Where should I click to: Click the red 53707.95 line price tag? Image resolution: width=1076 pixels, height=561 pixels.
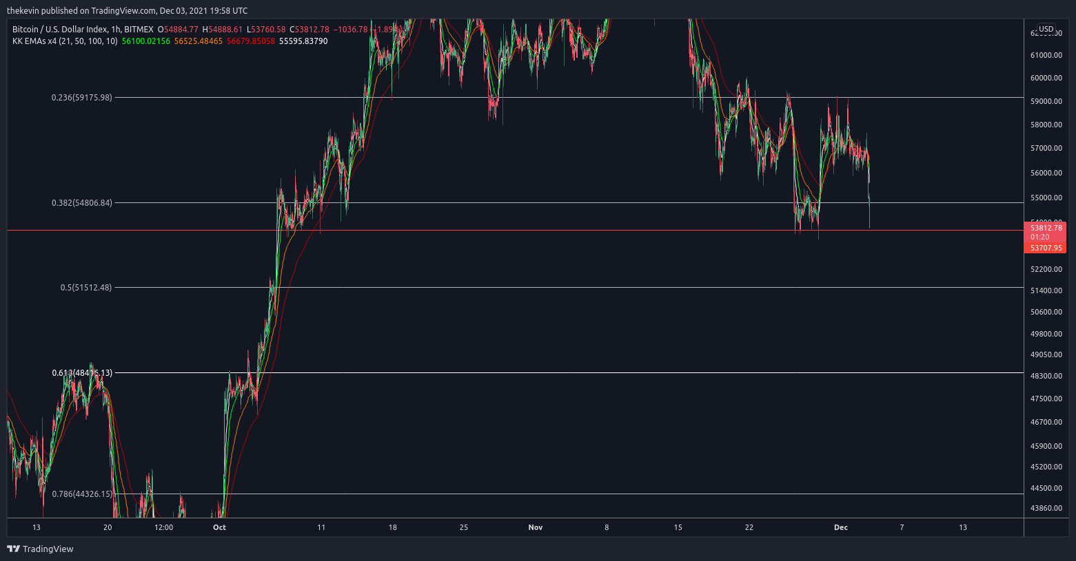coord(1046,248)
